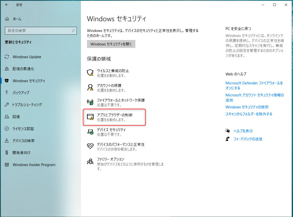Go to the バックアップ section

[x=21, y=93]
